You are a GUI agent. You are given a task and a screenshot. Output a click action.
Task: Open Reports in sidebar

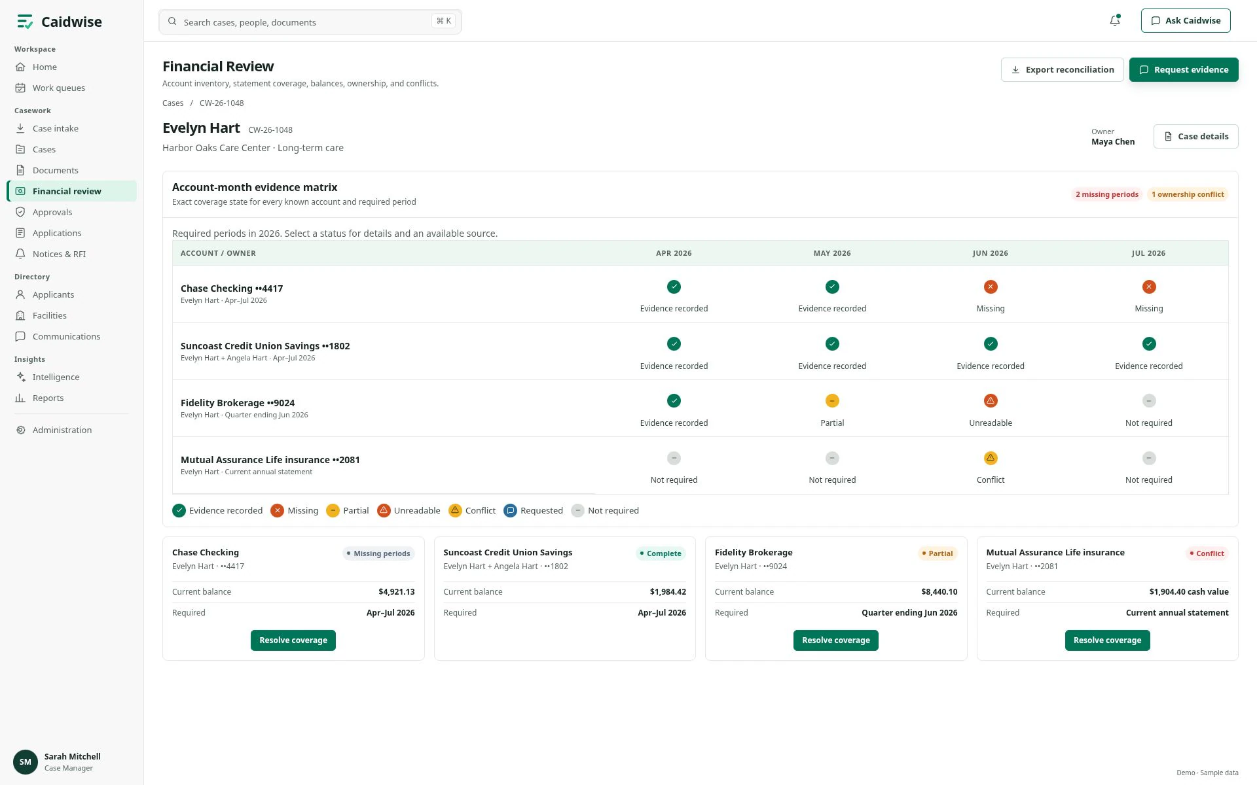[x=72, y=398]
